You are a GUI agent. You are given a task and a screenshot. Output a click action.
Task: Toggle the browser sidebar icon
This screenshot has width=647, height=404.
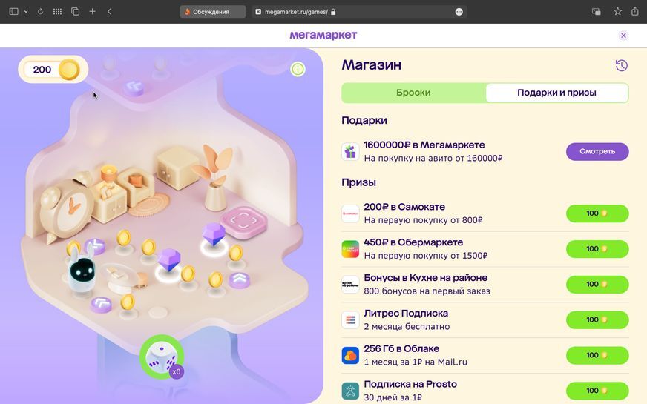tap(13, 12)
